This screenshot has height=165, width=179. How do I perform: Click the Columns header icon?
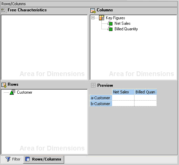tap(93, 11)
